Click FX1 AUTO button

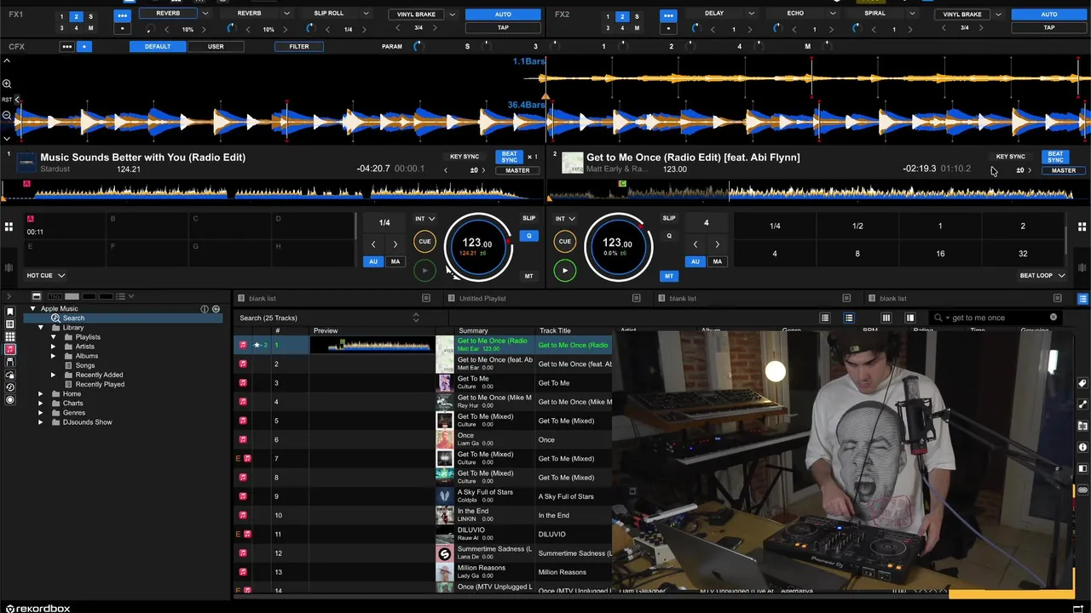point(503,14)
